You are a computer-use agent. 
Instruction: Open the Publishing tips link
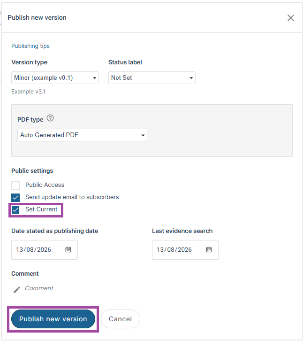[x=30, y=46]
